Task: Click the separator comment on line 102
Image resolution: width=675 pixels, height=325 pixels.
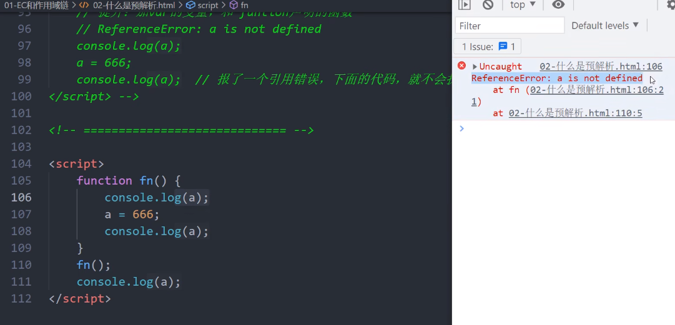Action: 181,130
